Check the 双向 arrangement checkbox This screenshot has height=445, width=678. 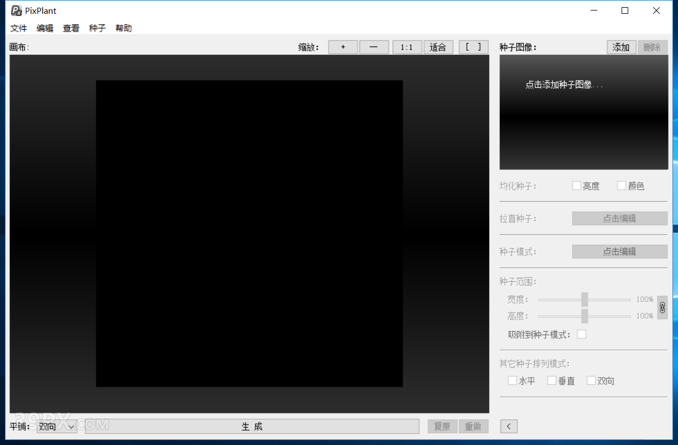(591, 380)
